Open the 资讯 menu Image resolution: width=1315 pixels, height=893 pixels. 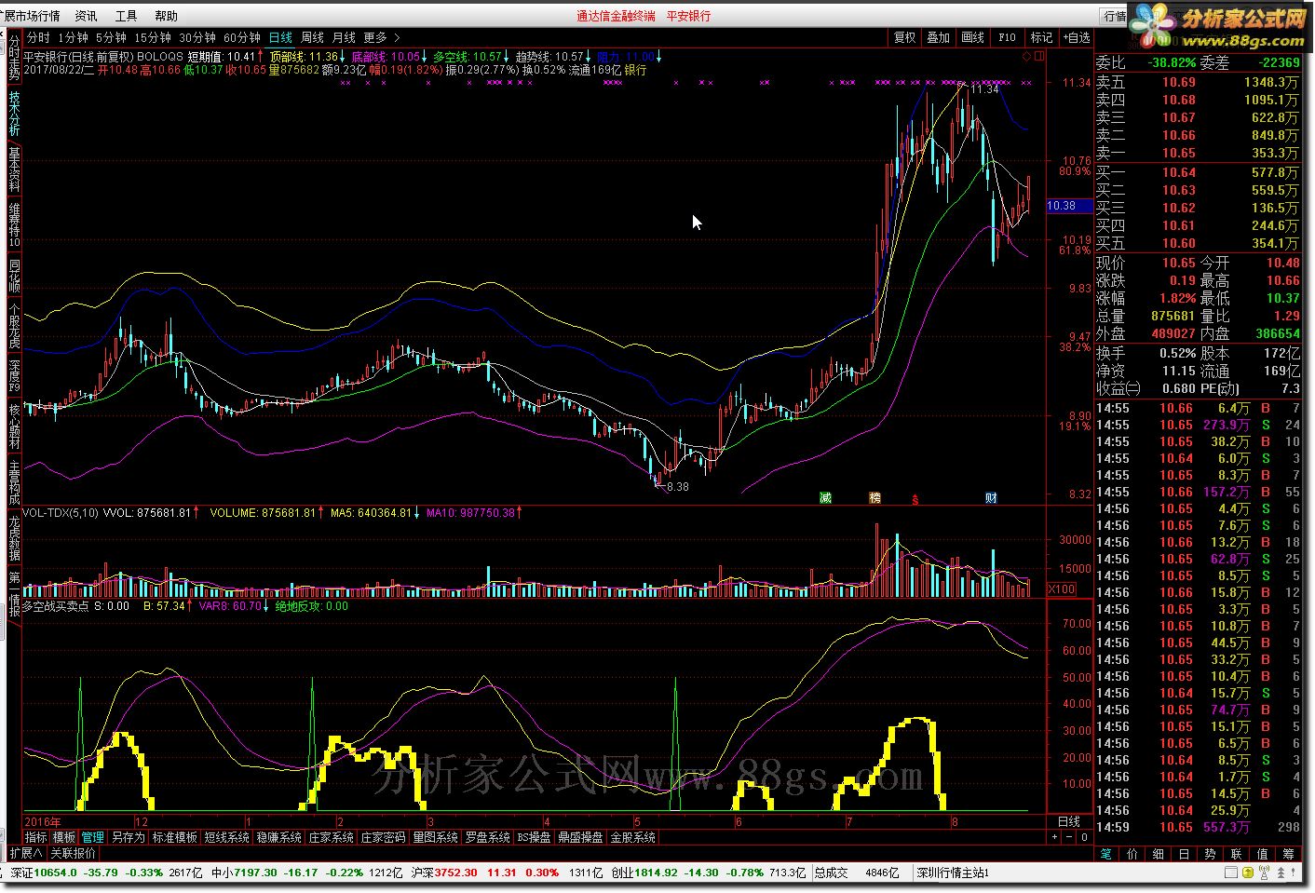(87, 16)
